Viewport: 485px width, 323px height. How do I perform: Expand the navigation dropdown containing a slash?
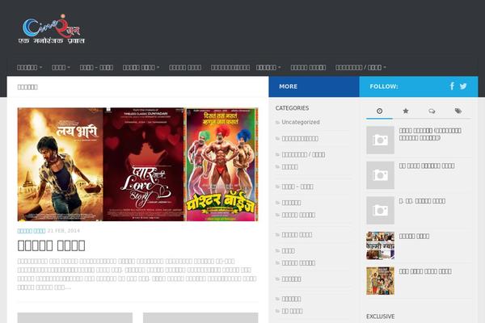click(361, 67)
